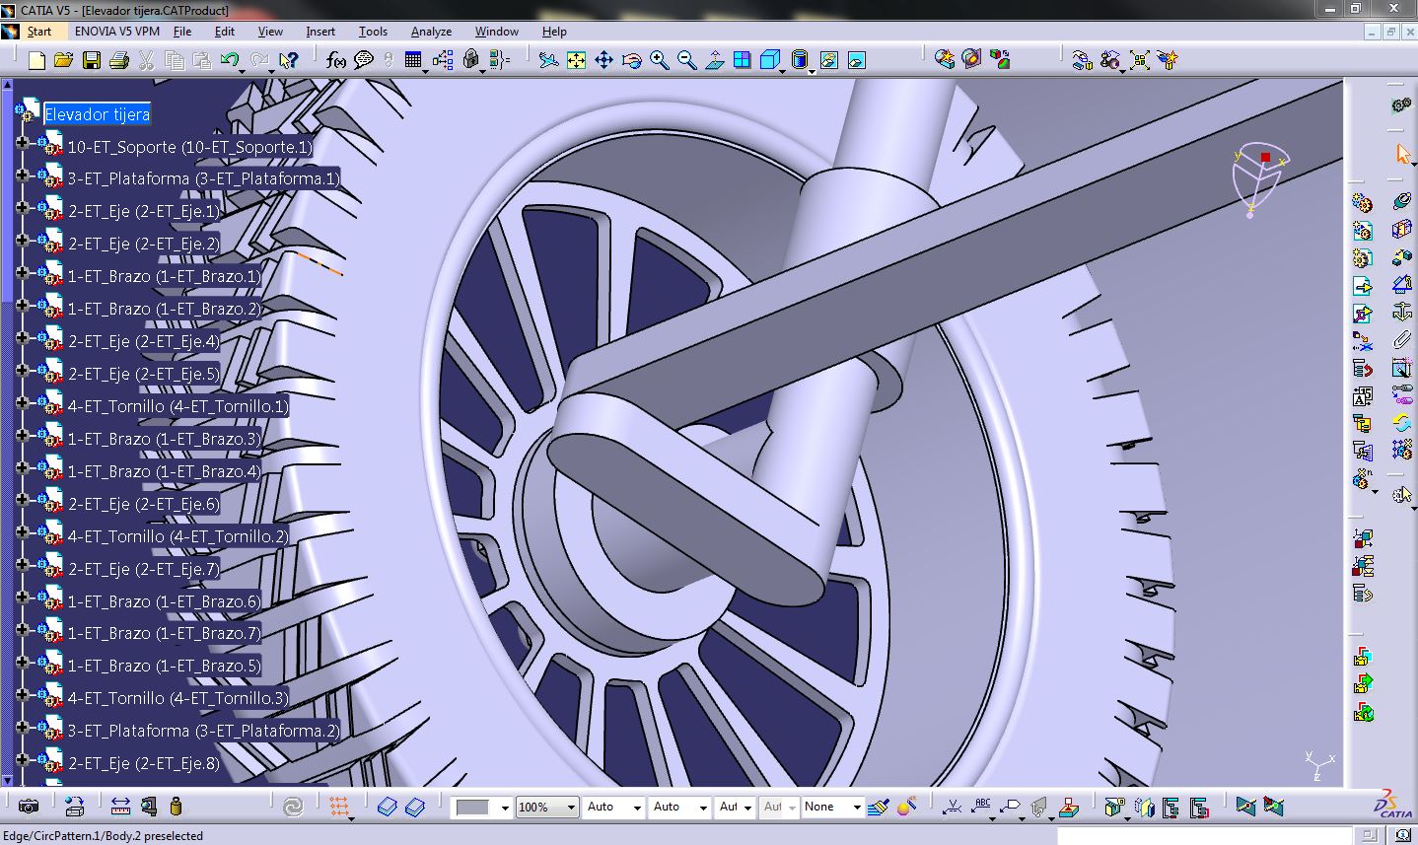The height and width of the screenshot is (845, 1418).
Task: Click the Update refresh spiral icon
Action: pos(293,807)
